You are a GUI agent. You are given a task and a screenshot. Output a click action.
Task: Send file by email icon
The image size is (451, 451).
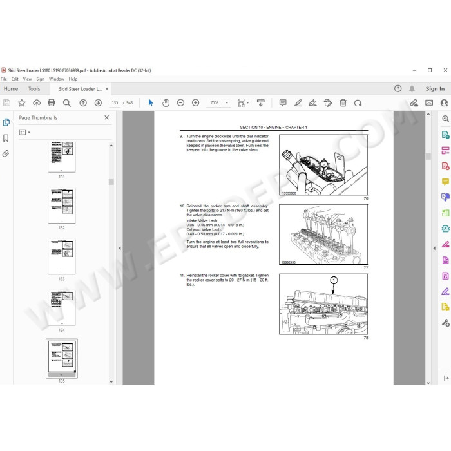coord(429,102)
